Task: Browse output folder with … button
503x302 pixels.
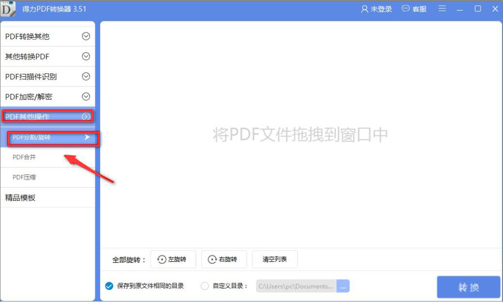Action: point(343,286)
